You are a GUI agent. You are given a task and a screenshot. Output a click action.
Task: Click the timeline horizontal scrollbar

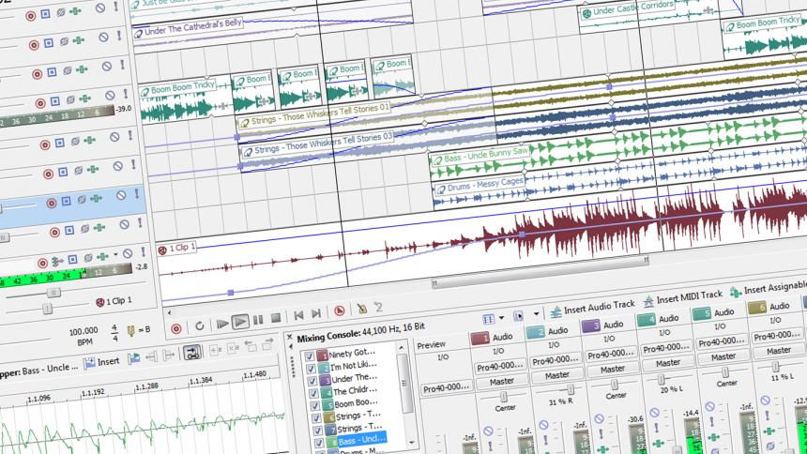click(539, 271)
